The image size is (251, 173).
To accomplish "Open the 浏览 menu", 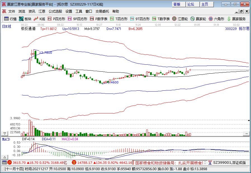I will point(22,11).
